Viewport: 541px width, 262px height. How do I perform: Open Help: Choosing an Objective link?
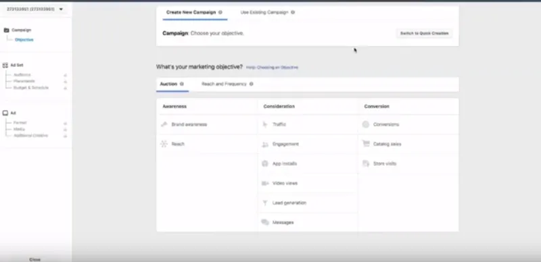[272, 68]
